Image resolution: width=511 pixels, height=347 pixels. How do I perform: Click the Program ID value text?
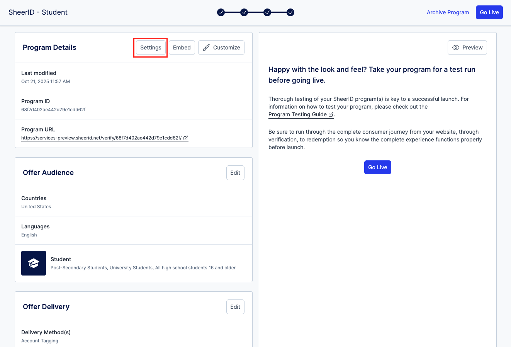tap(53, 110)
